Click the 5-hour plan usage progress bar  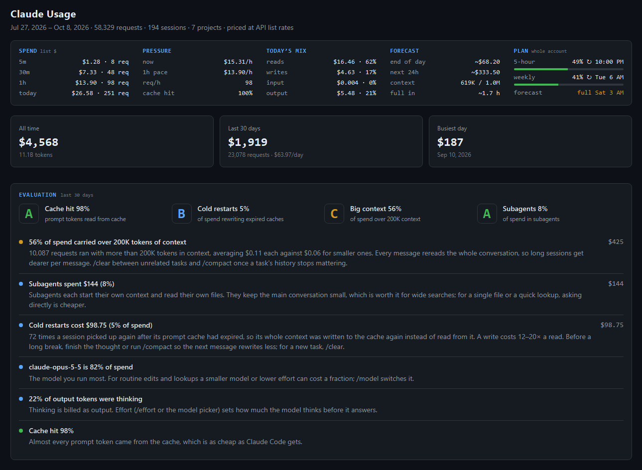[x=568, y=69]
